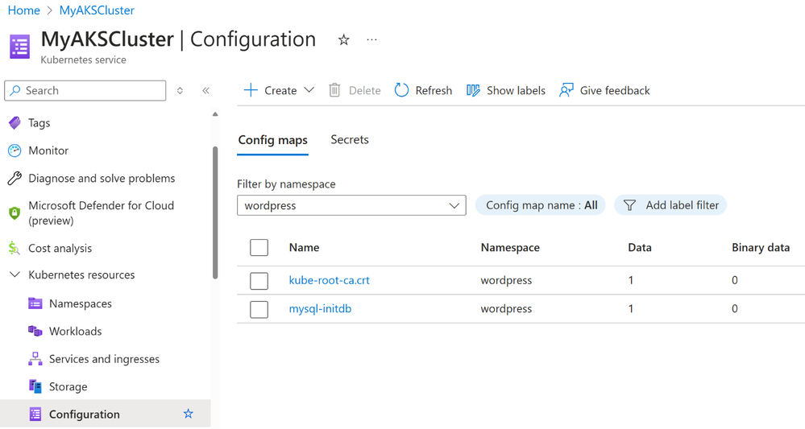Open the kube-root-ca.crt config map link
Viewport: 805px width, 429px height.
click(329, 280)
